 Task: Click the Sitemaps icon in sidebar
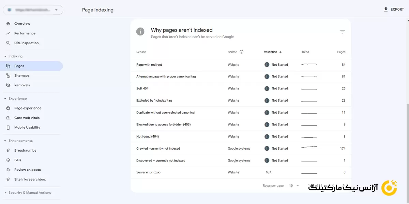point(8,76)
